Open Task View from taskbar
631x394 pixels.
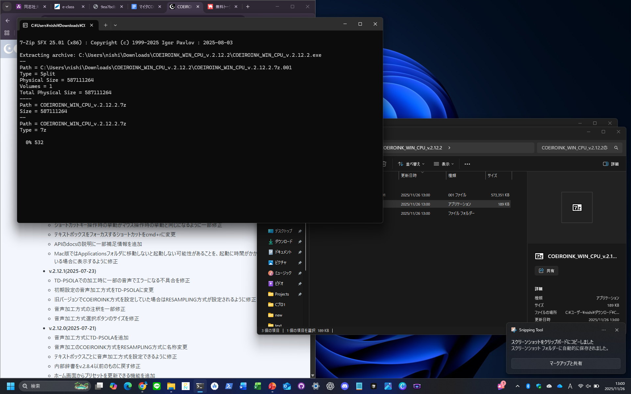coord(99,386)
